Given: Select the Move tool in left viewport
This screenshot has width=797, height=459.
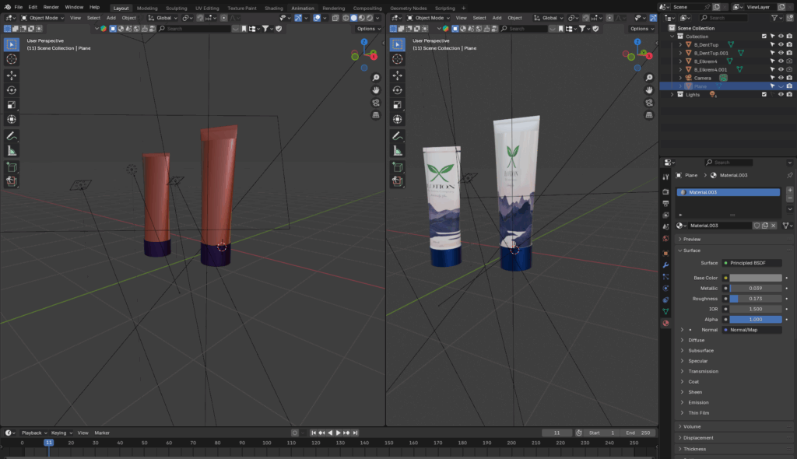Looking at the screenshot, I should tap(12, 75).
